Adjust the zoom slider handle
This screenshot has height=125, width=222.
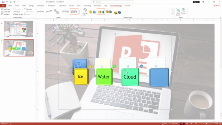(x=207, y=124)
